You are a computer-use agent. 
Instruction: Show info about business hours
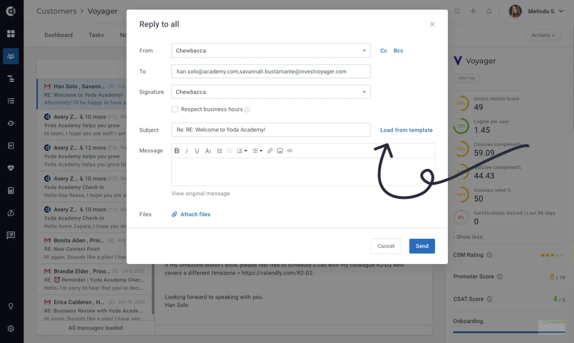[247, 110]
